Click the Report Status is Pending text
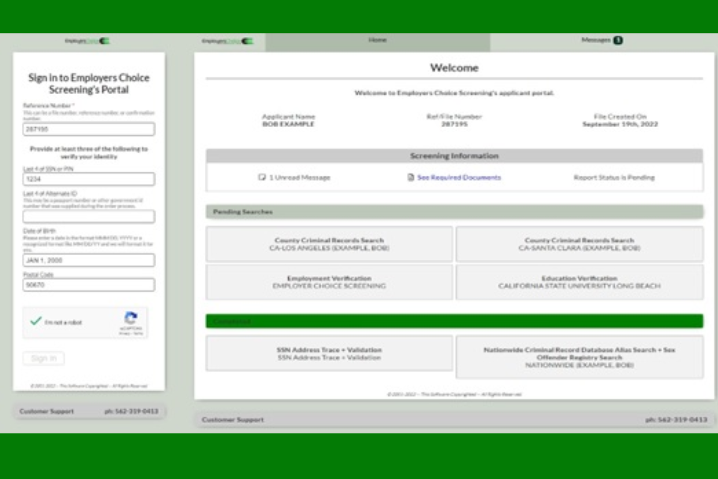718x479 pixels. [614, 177]
